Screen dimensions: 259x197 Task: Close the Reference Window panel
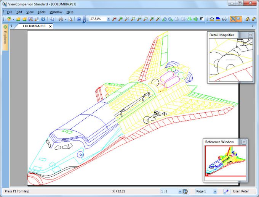(244, 142)
